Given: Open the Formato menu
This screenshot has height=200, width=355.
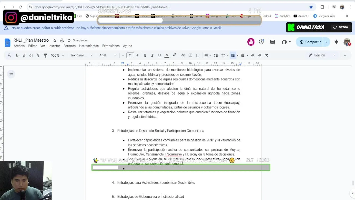Looking at the screenshot, I should tap(70, 46).
